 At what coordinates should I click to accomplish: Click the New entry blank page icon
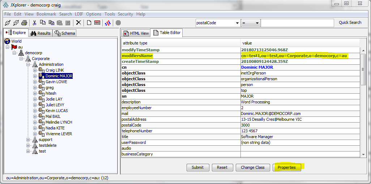(89, 23)
